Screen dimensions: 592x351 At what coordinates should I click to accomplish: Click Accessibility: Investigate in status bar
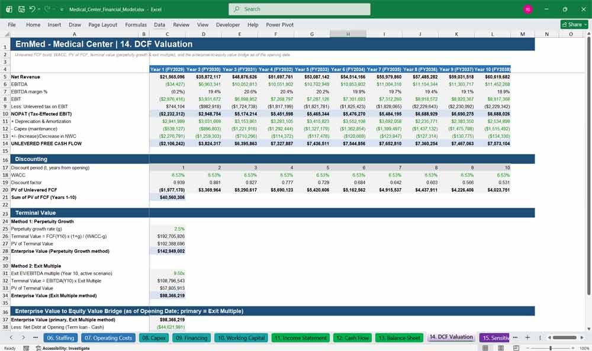pyautogui.click(x=63, y=348)
